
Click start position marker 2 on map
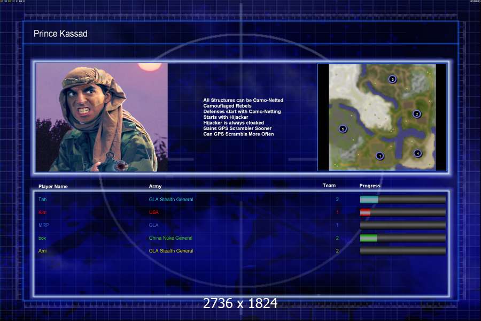(416, 114)
